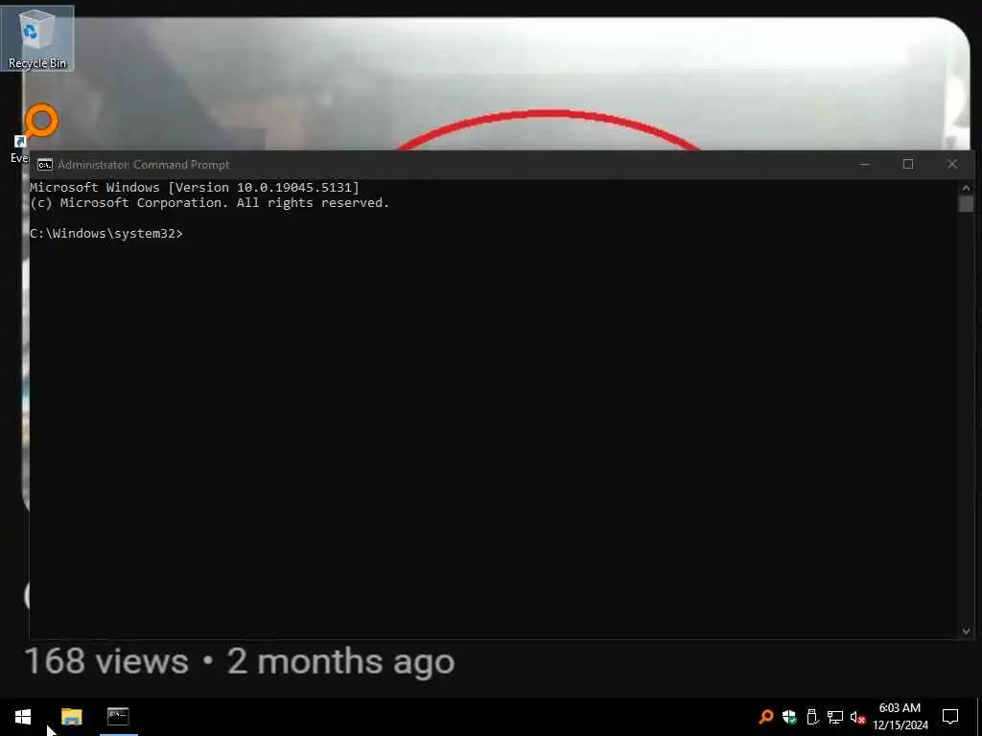
Task: Click the console scrollbar down arrow
Action: coord(966,632)
